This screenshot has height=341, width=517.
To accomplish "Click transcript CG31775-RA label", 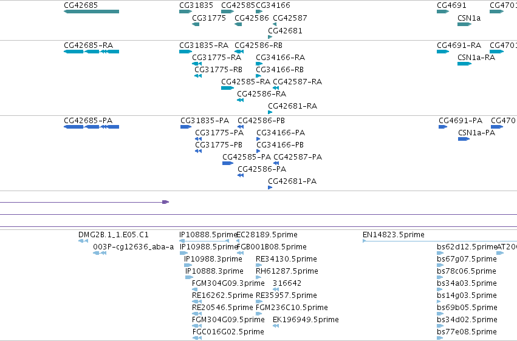I will (217, 57).
